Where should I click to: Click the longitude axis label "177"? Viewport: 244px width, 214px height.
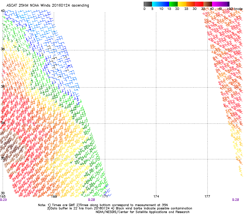tap(207, 197)
